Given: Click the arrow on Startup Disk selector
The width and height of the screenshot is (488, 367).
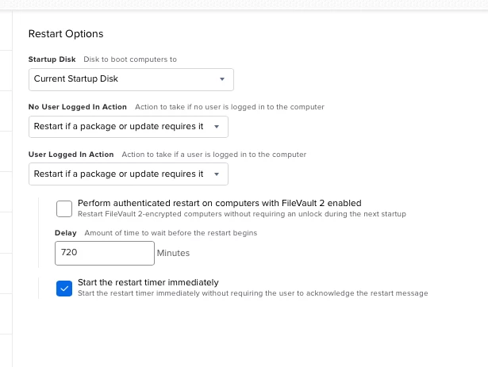Looking at the screenshot, I should coord(222,79).
